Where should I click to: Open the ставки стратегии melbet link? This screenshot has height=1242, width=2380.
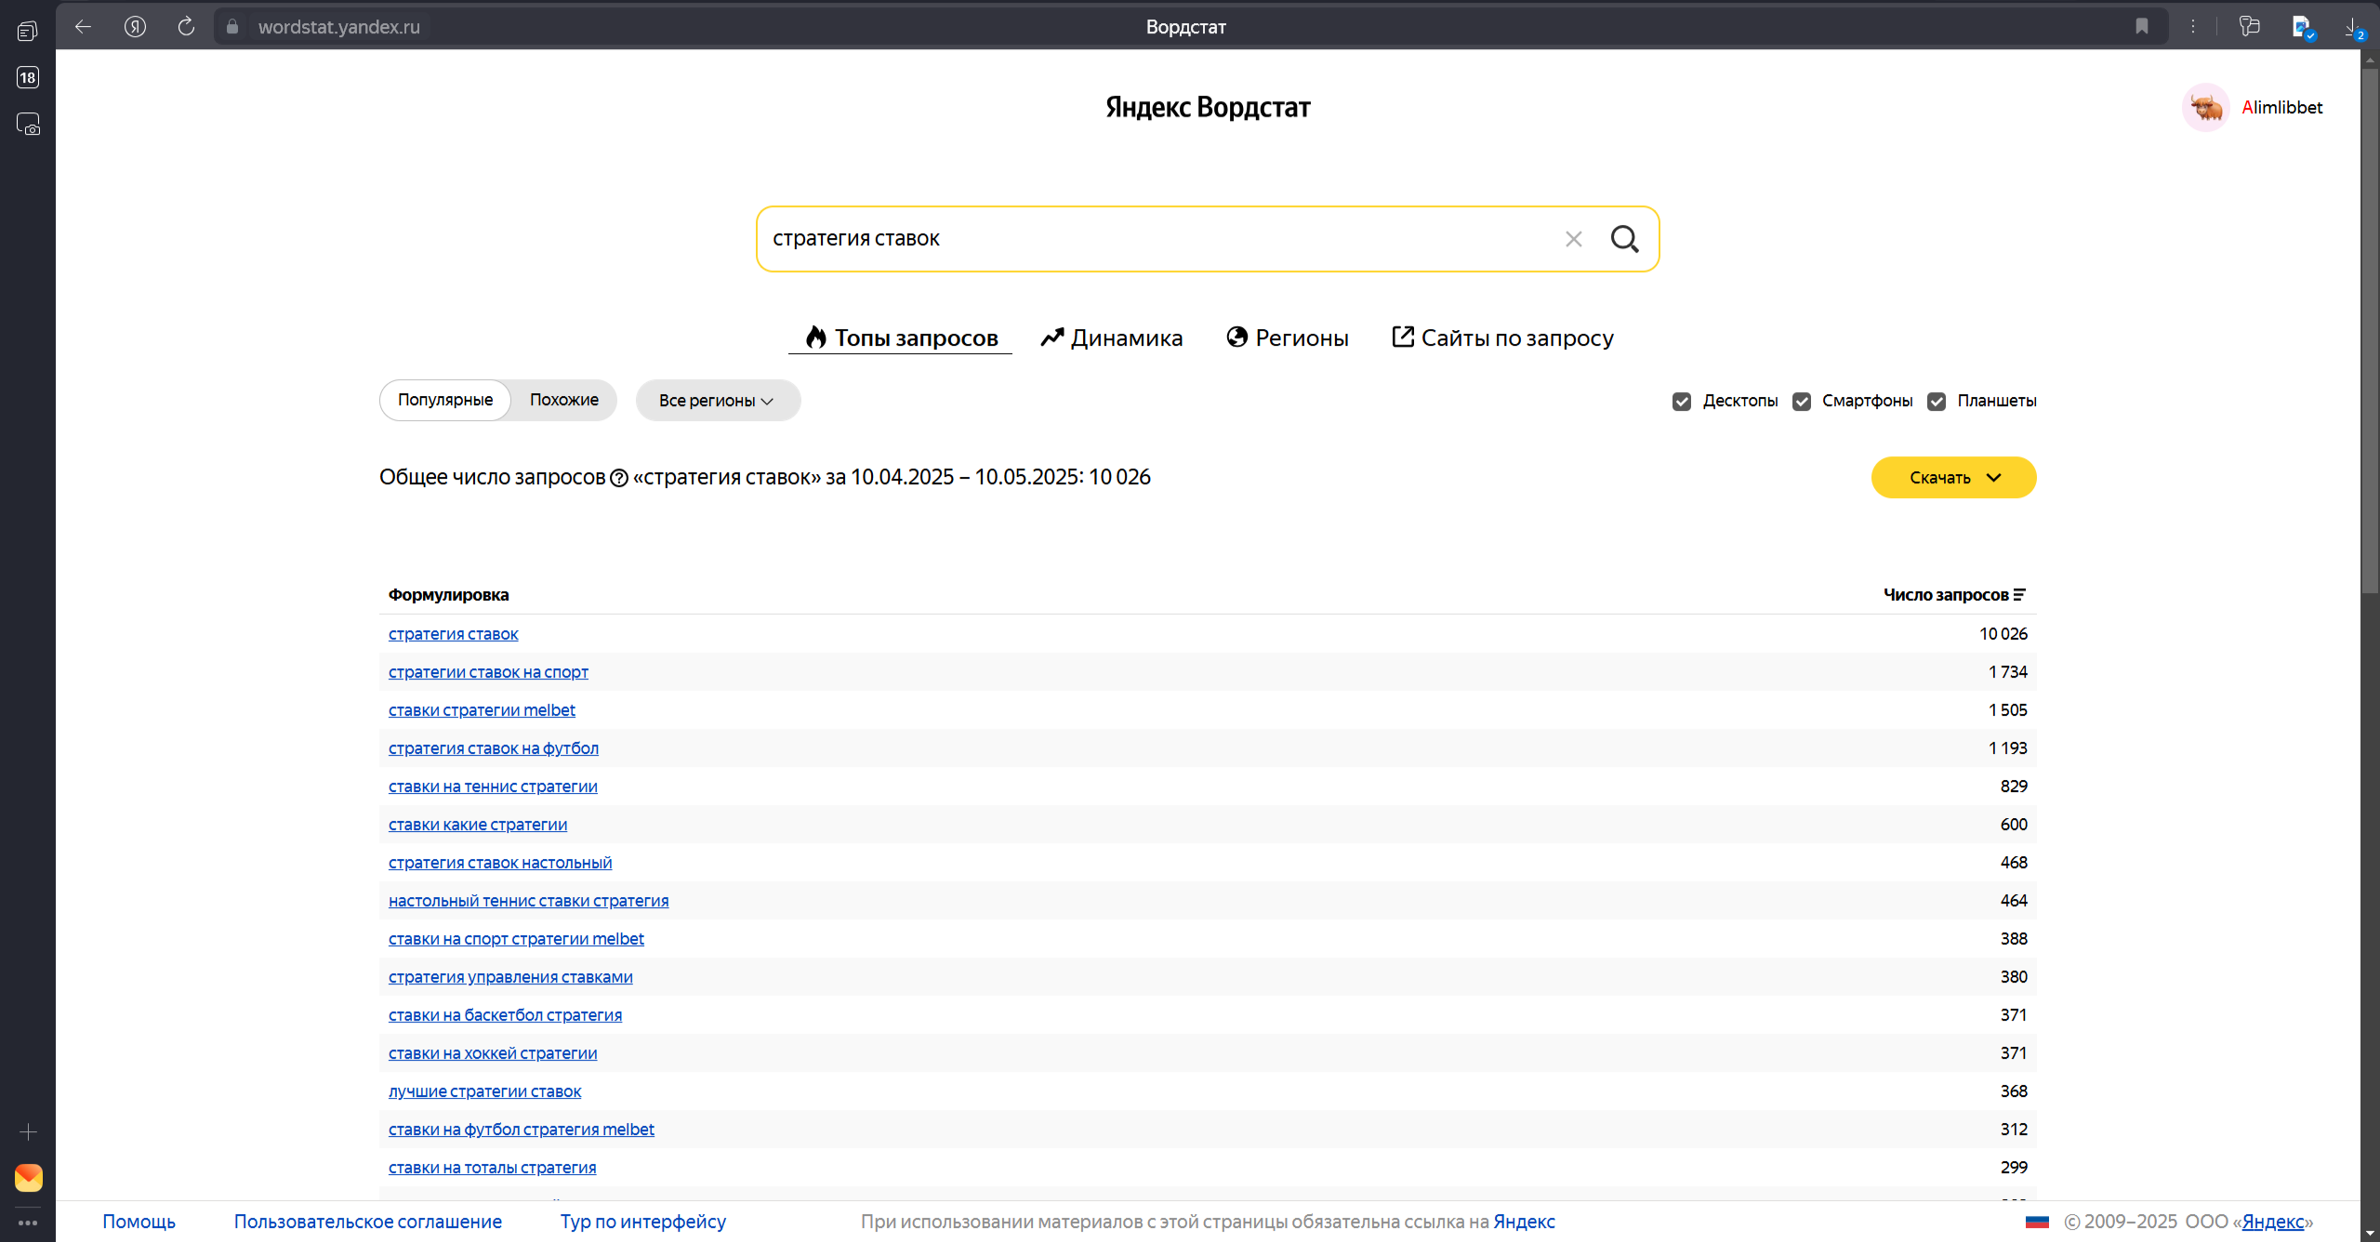[x=482, y=710]
